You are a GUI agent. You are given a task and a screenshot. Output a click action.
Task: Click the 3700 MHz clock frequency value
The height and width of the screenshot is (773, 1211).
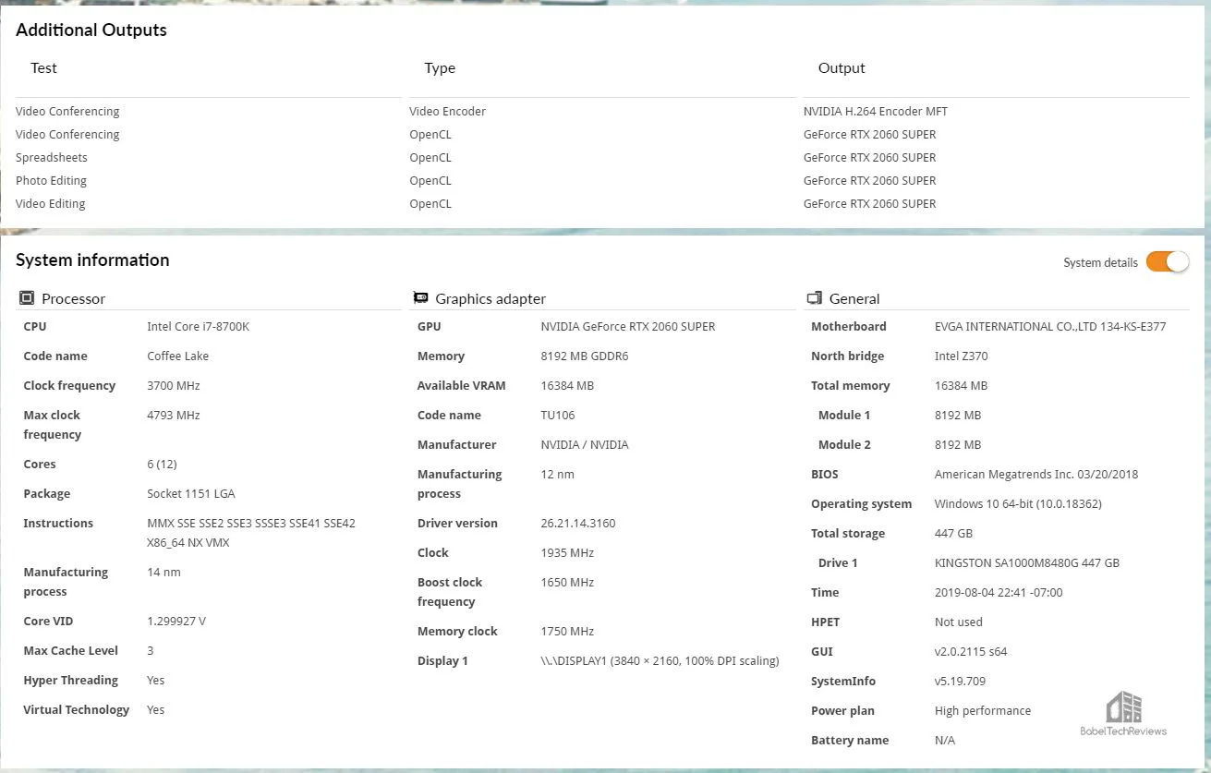pos(174,385)
